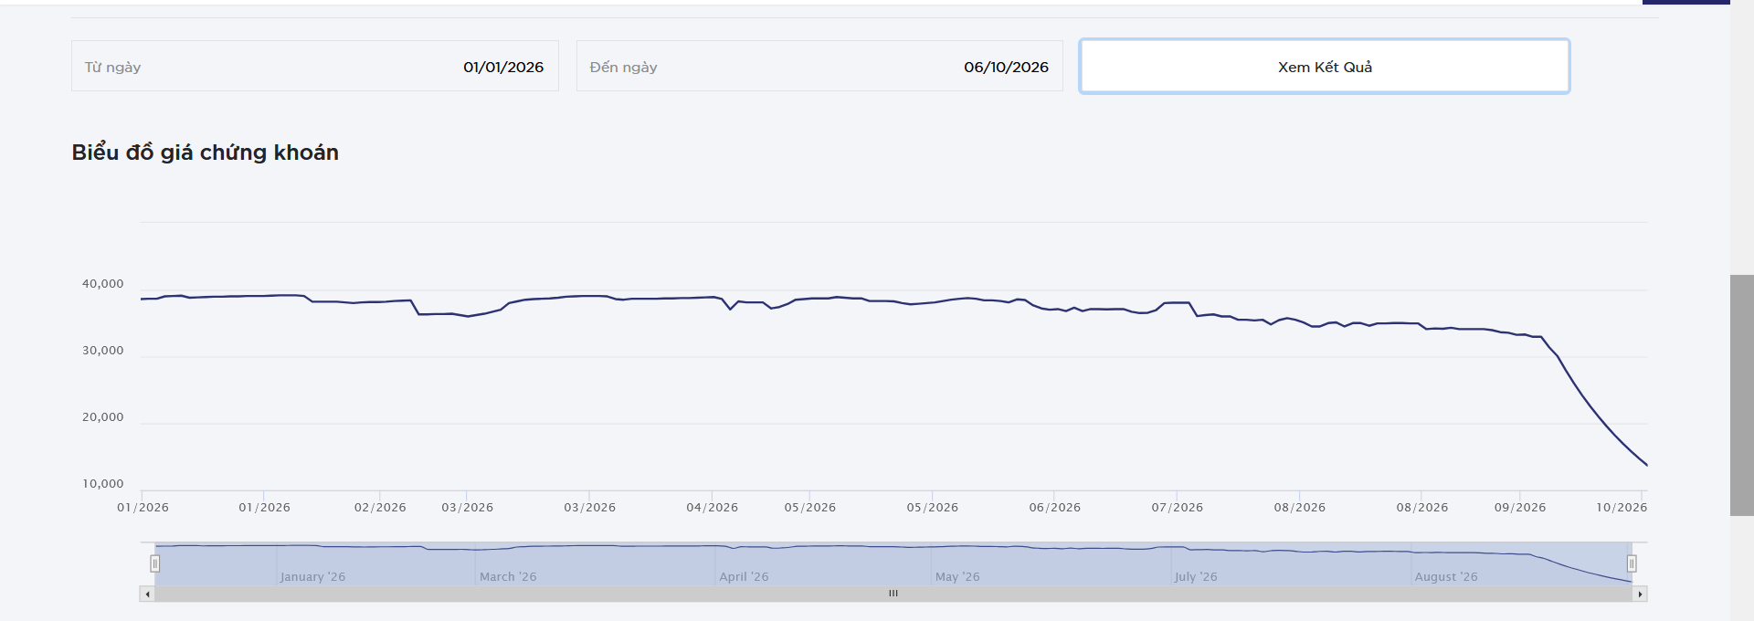Click 'January '26' in the navigator
The height and width of the screenshot is (621, 1754).
312,577
